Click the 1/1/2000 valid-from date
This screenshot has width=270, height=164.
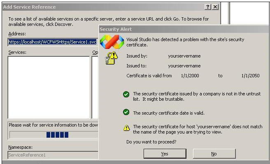[190, 76]
